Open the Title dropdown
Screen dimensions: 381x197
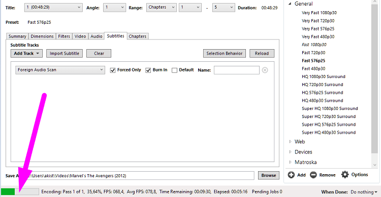pos(53,8)
